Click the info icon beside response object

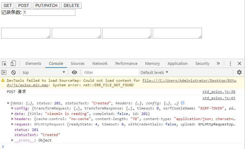(x=183, y=103)
